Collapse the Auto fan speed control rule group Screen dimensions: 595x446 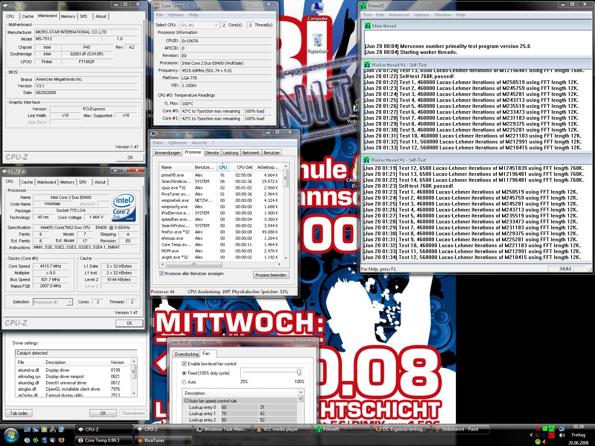tap(186, 401)
